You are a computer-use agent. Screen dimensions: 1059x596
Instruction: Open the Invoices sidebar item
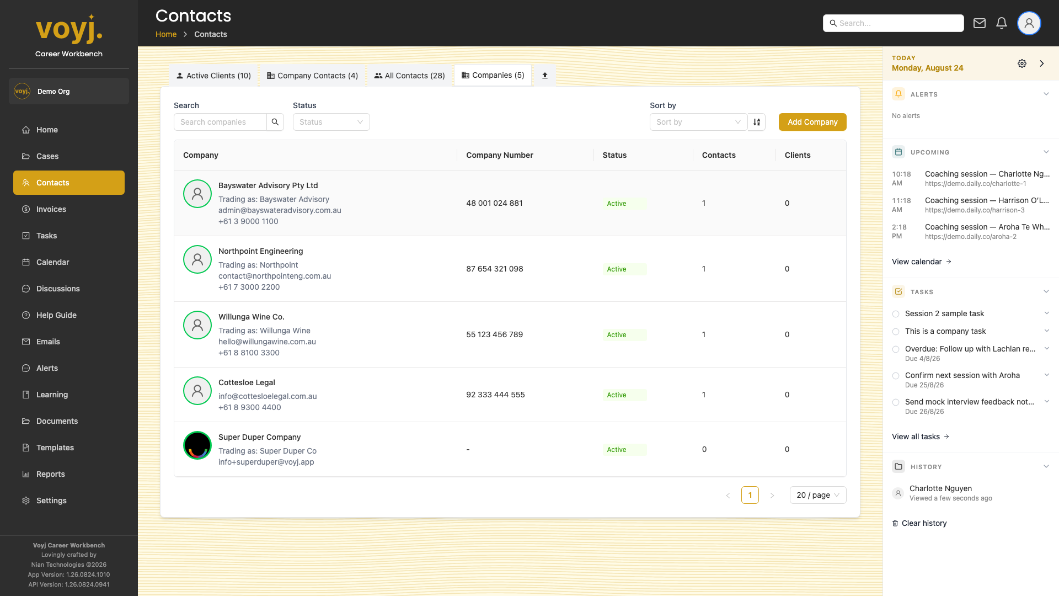69,209
